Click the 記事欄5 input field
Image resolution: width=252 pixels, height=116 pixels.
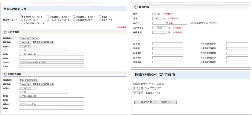[x=168, y=62]
